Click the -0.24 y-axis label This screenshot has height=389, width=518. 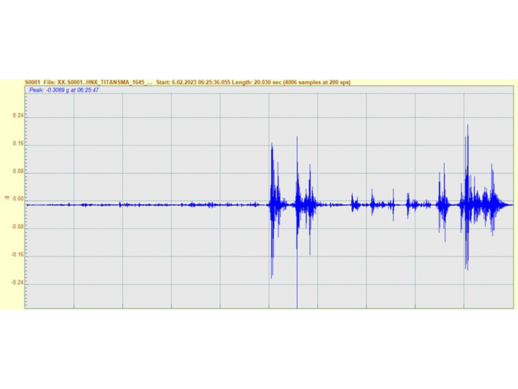pyautogui.click(x=17, y=282)
